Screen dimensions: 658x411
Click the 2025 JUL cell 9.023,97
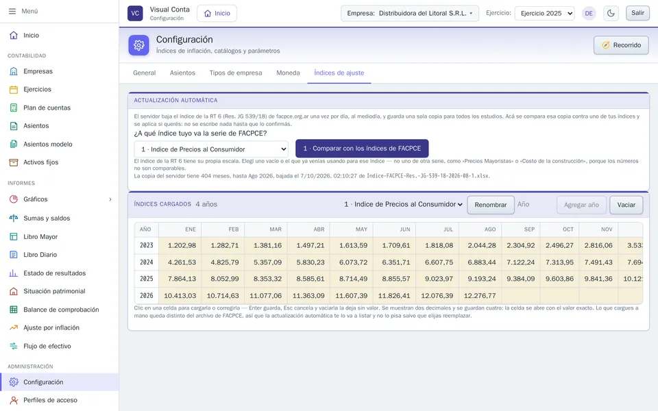coord(437,279)
